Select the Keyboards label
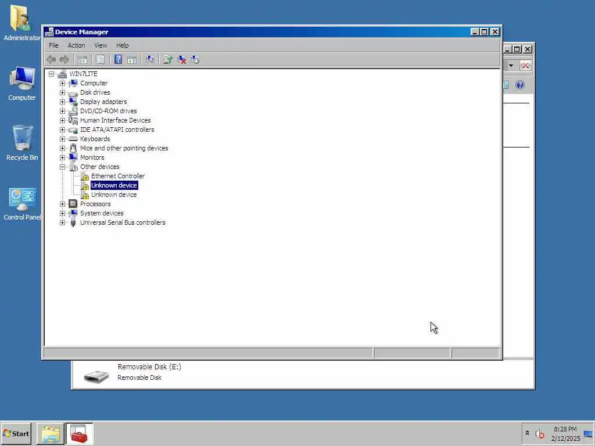This screenshot has height=446, width=595. click(95, 139)
